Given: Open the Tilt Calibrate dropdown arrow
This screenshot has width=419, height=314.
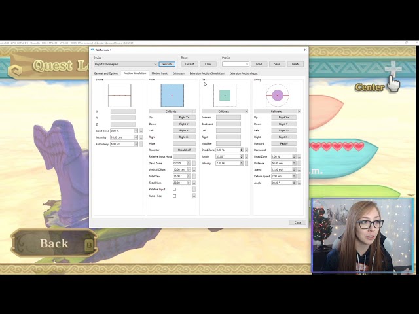Looking at the screenshot, I should tap(246, 111).
